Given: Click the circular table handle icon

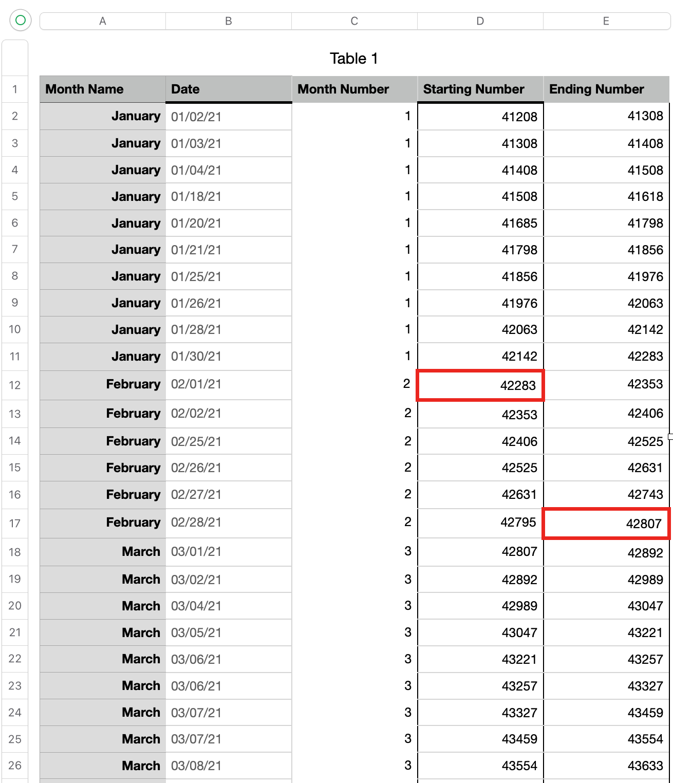Looking at the screenshot, I should pyautogui.click(x=21, y=21).
